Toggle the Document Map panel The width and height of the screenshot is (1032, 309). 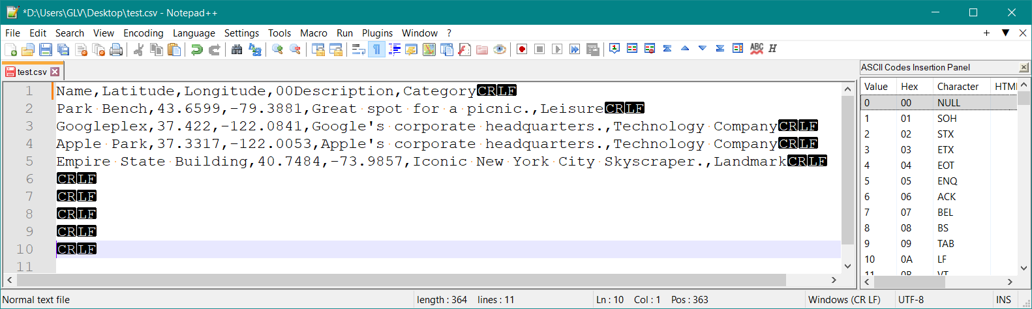pyautogui.click(x=429, y=50)
